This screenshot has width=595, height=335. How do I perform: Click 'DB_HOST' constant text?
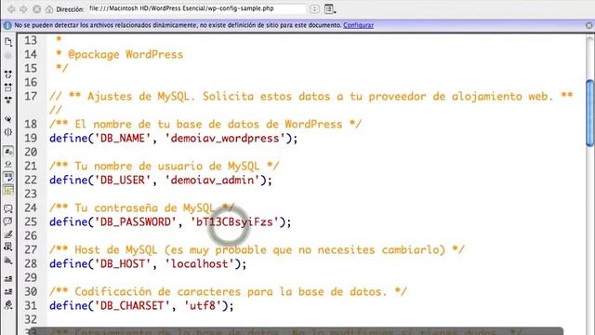pos(123,263)
